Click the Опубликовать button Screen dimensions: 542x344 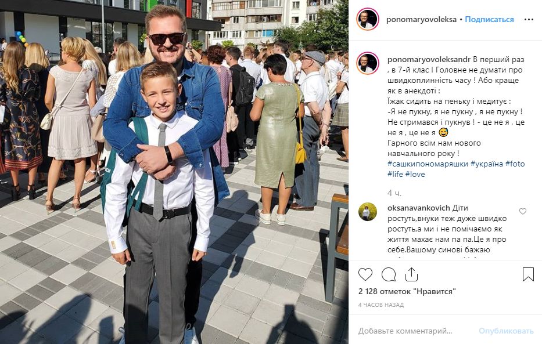pos(506,331)
